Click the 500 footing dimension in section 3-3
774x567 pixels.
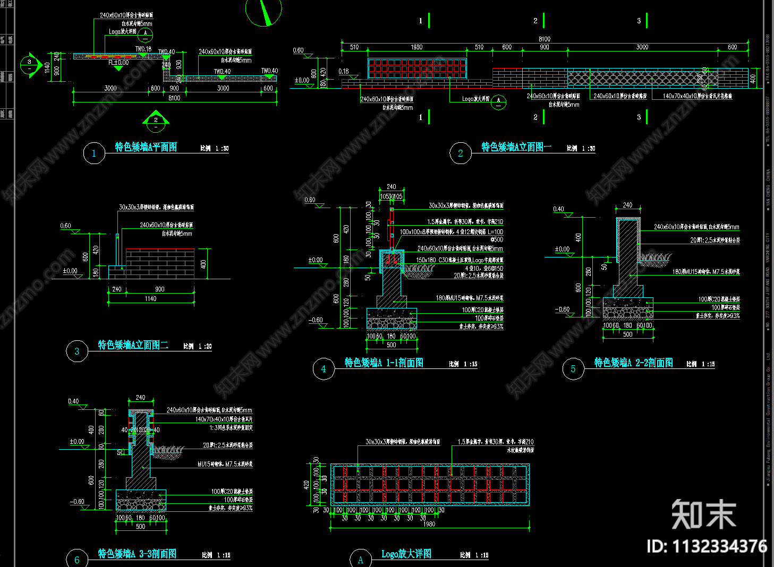click(140, 527)
